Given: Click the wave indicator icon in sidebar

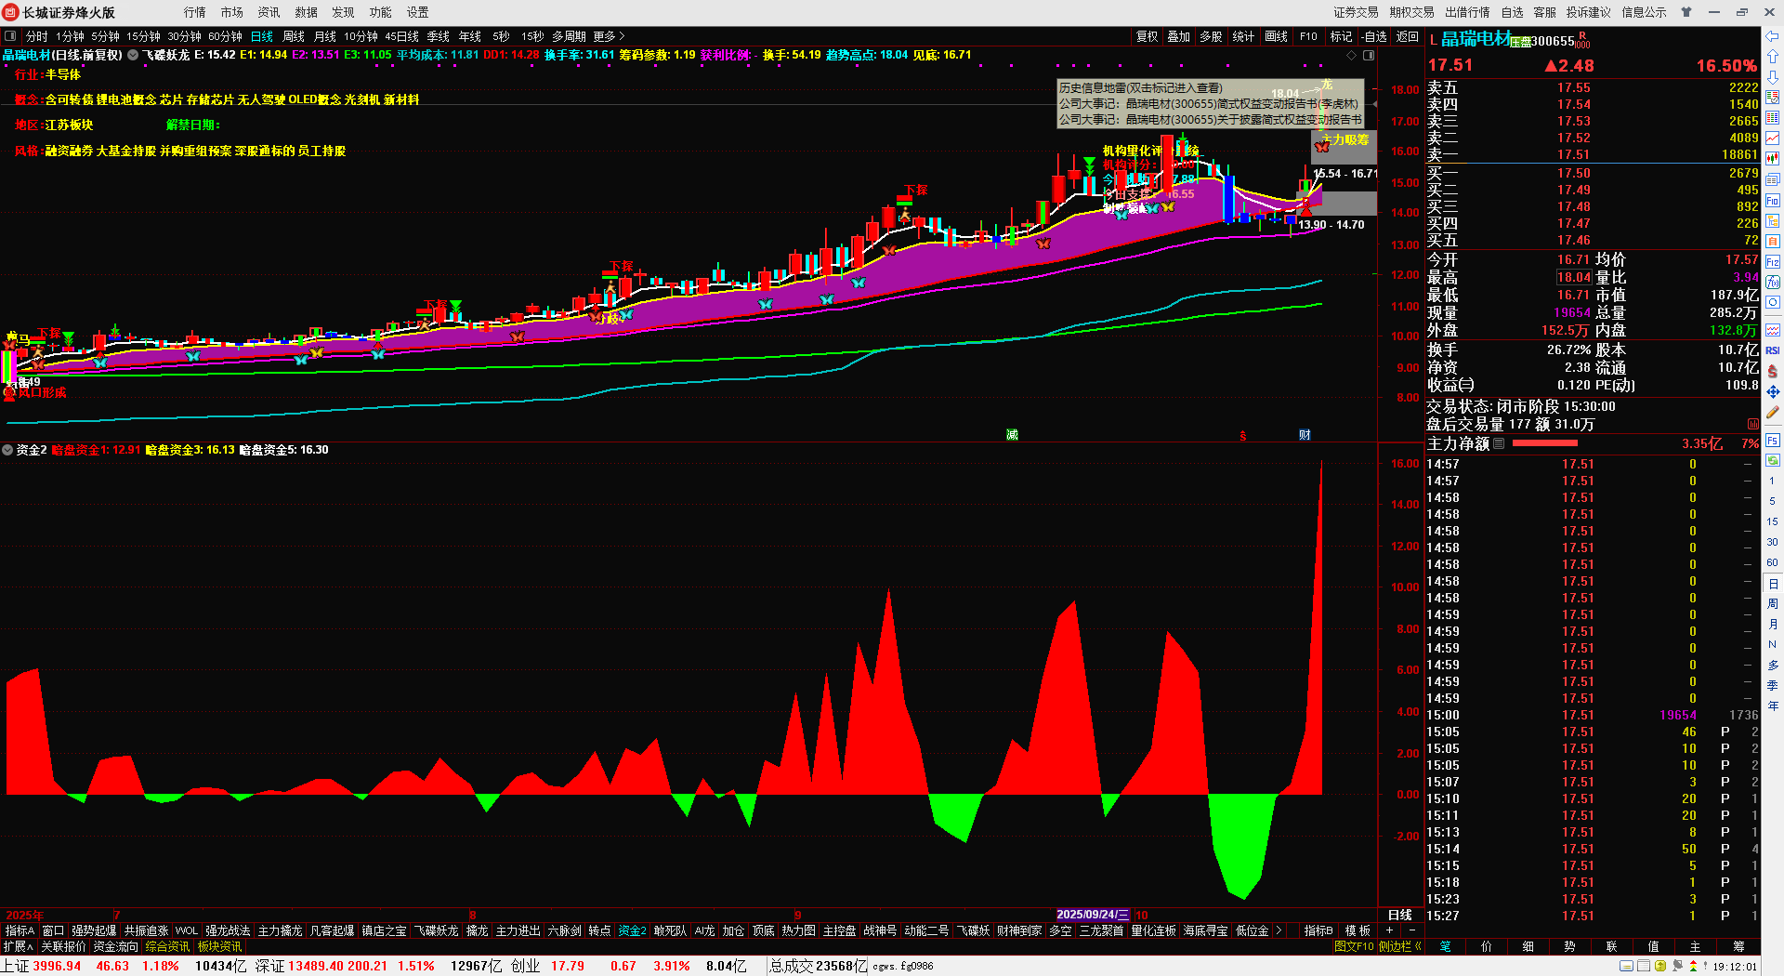Looking at the screenshot, I should pyautogui.click(x=1772, y=330).
